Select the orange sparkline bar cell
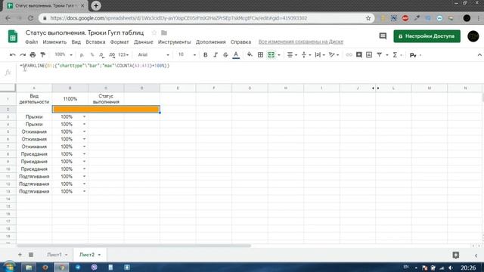Image resolution: width=484 pixels, height=272 pixels. 106,109
